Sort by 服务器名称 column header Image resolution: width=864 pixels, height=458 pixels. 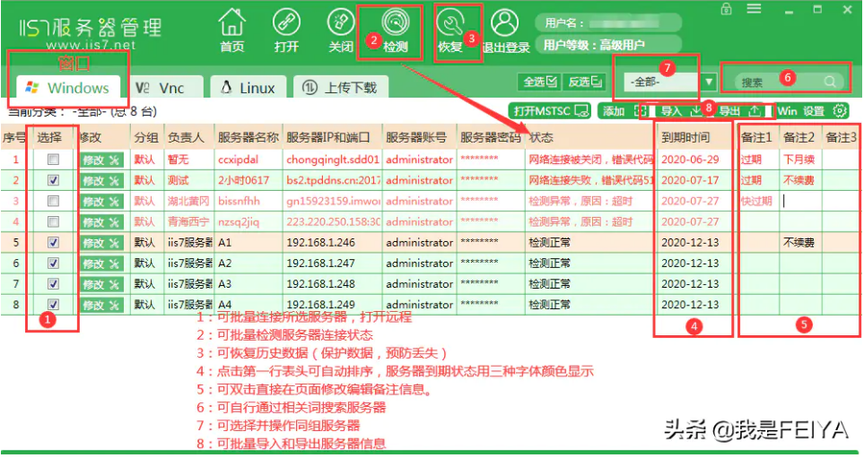tap(248, 138)
